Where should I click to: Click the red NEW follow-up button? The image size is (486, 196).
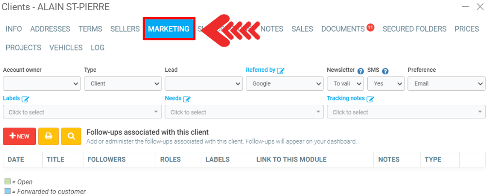(19, 136)
